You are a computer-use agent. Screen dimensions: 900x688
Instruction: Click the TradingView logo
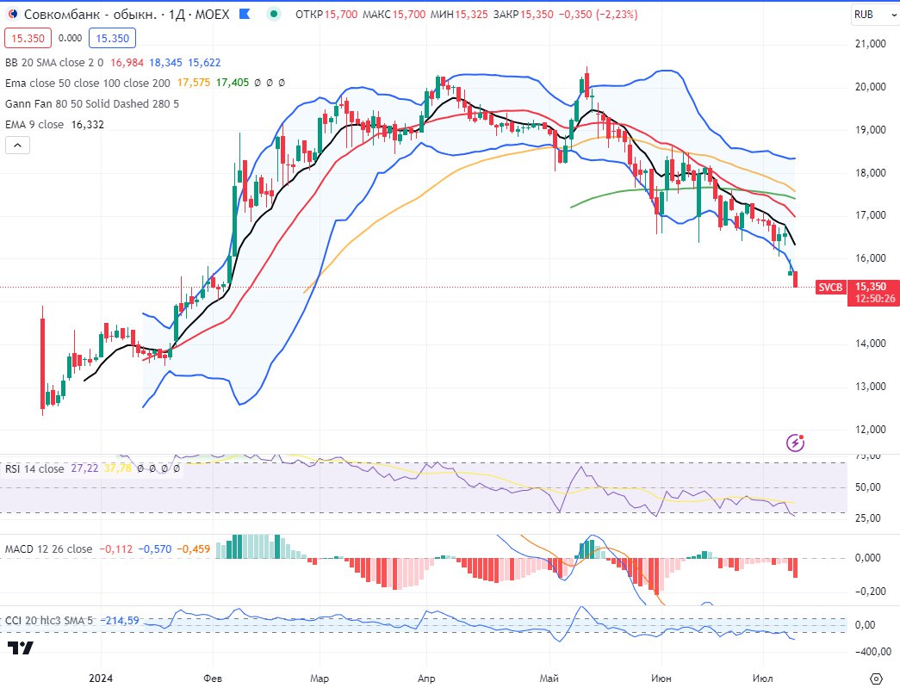[20, 648]
